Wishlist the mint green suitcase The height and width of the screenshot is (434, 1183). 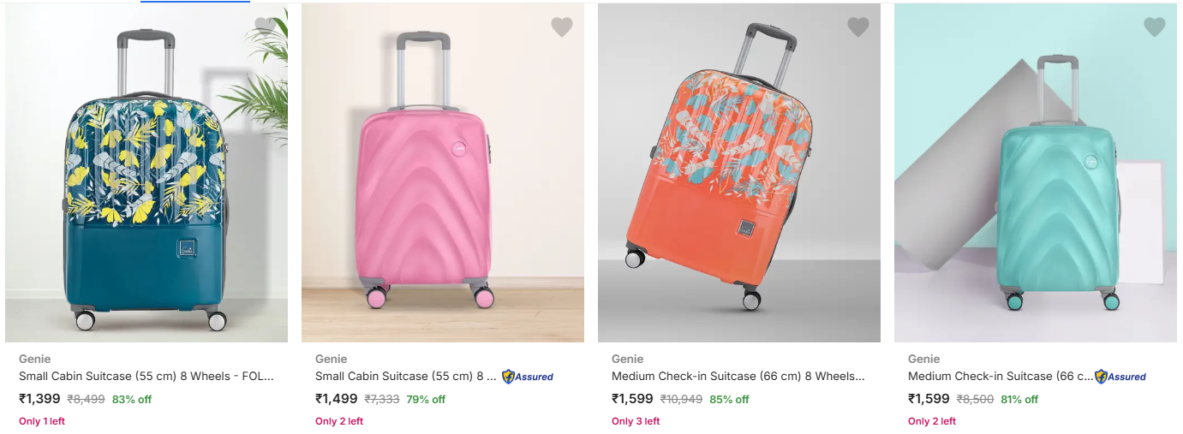[1154, 27]
